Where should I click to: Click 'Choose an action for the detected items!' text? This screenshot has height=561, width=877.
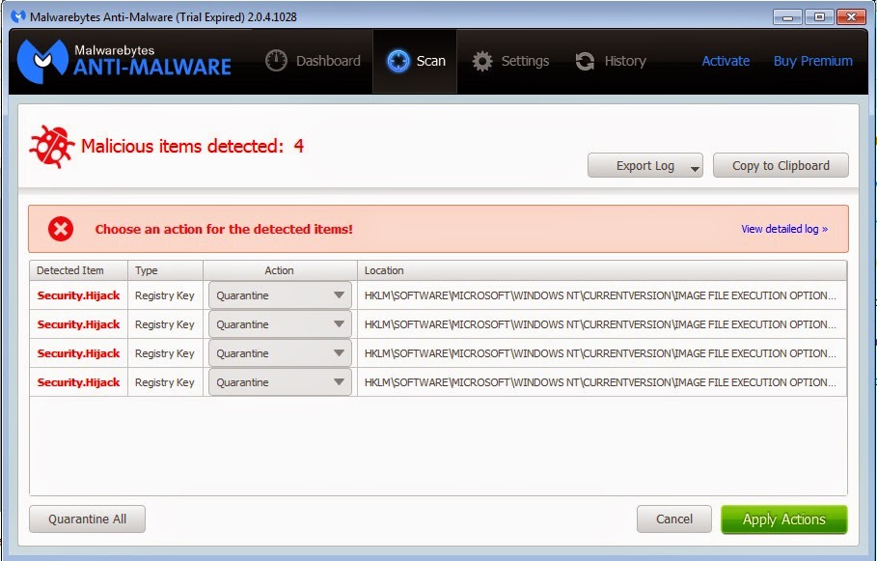[224, 229]
